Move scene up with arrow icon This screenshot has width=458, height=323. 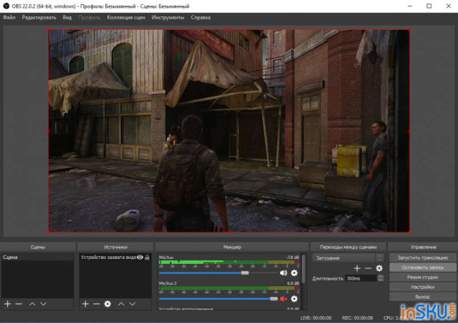(32, 304)
